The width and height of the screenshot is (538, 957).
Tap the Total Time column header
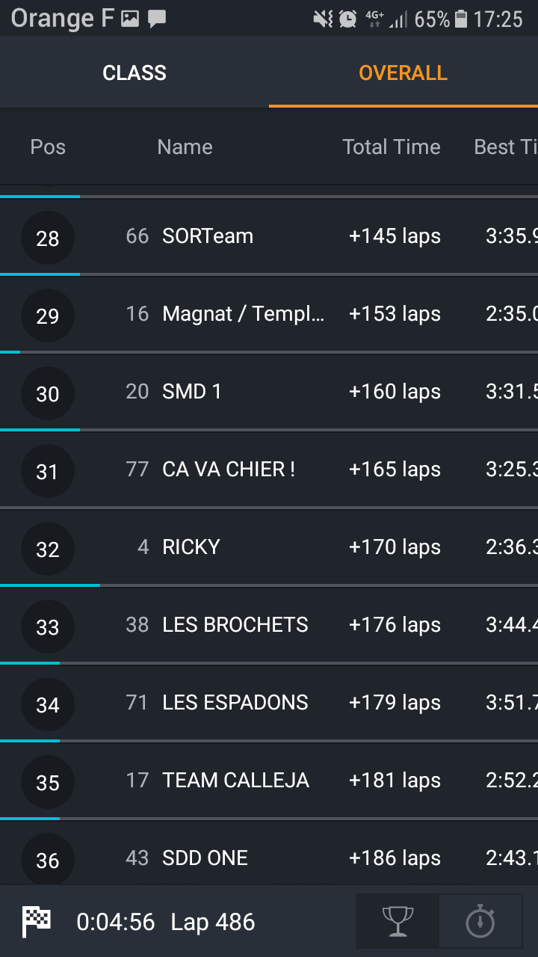pyautogui.click(x=391, y=147)
